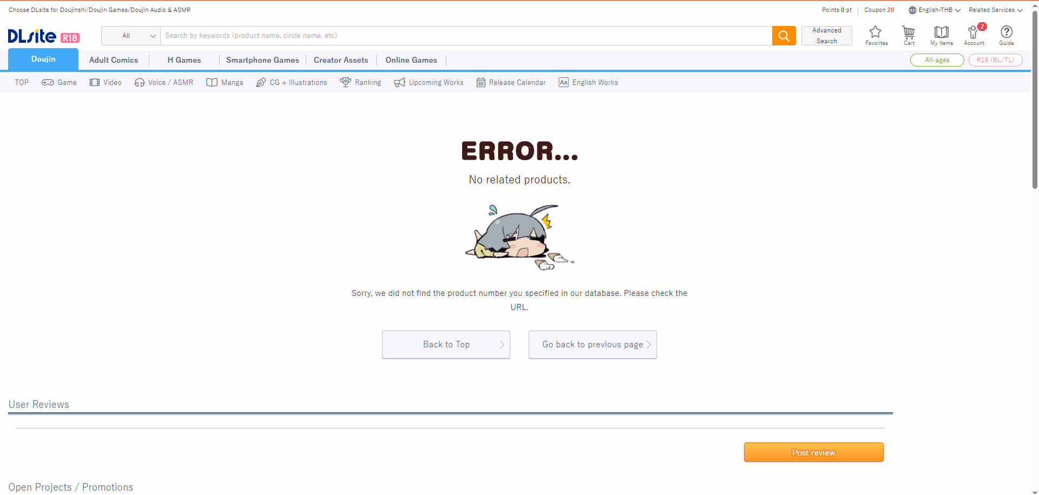Switch to R18 (BL/TL) mode
The image size is (1039, 495).
click(x=995, y=60)
